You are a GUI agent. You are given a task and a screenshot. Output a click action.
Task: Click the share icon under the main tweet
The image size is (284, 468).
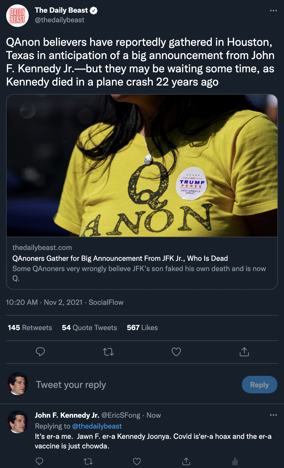(244, 352)
